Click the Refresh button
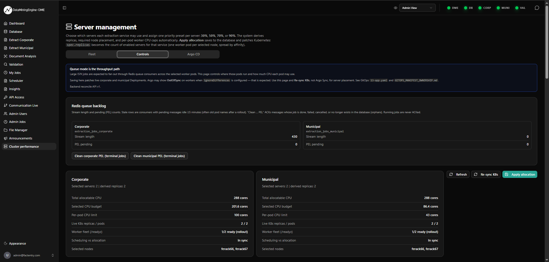This screenshot has height=262, width=549. (458, 174)
